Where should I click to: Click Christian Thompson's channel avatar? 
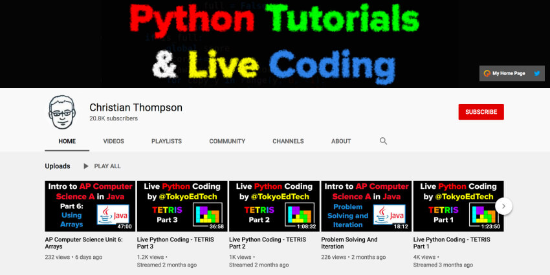(61, 112)
